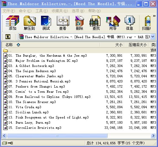The width and height of the screenshot is (158, 147).
Task: Click the key password icon in status bar
Action: pyautogui.click(x=10, y=143)
